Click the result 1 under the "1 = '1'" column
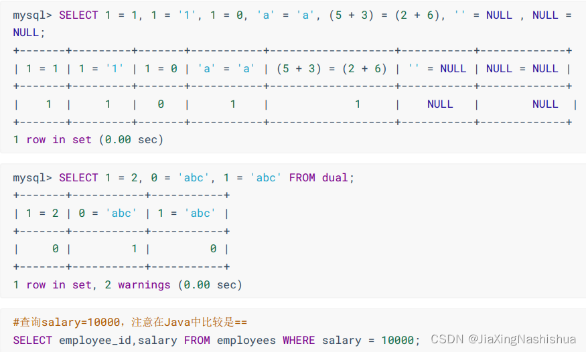This screenshot has width=586, height=352. tap(108, 104)
